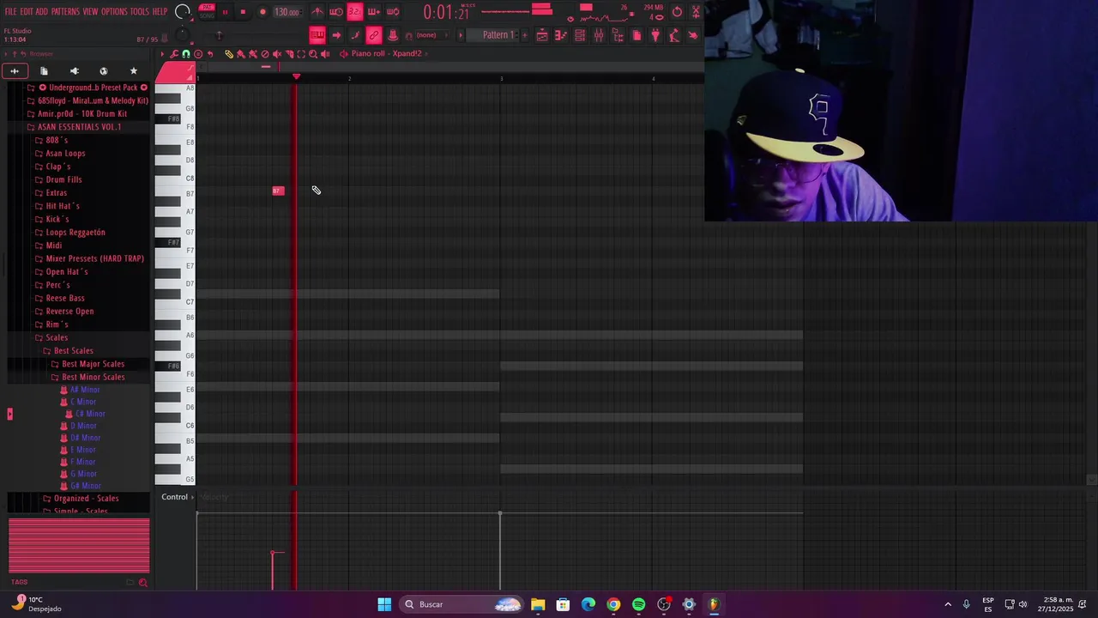Image resolution: width=1098 pixels, height=618 pixels.
Task: Open the TOOLS menu
Action: tap(140, 12)
